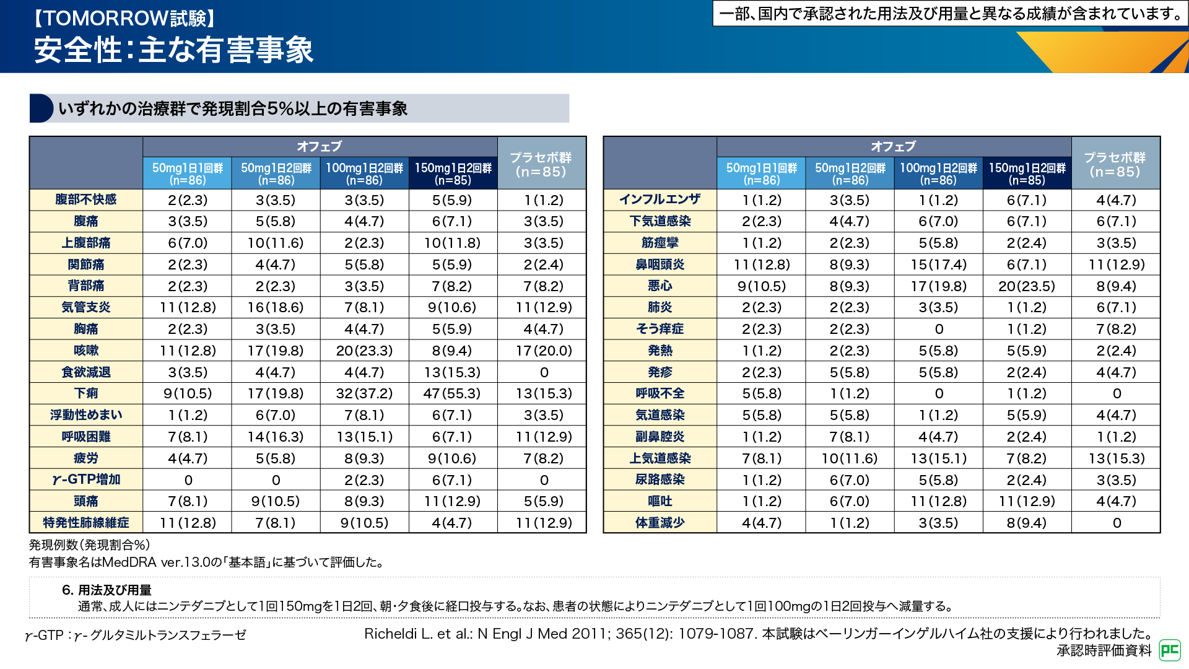Click the 承認時評価資料 text at bottom right
The height and width of the screenshot is (669, 1189).
click(1104, 650)
